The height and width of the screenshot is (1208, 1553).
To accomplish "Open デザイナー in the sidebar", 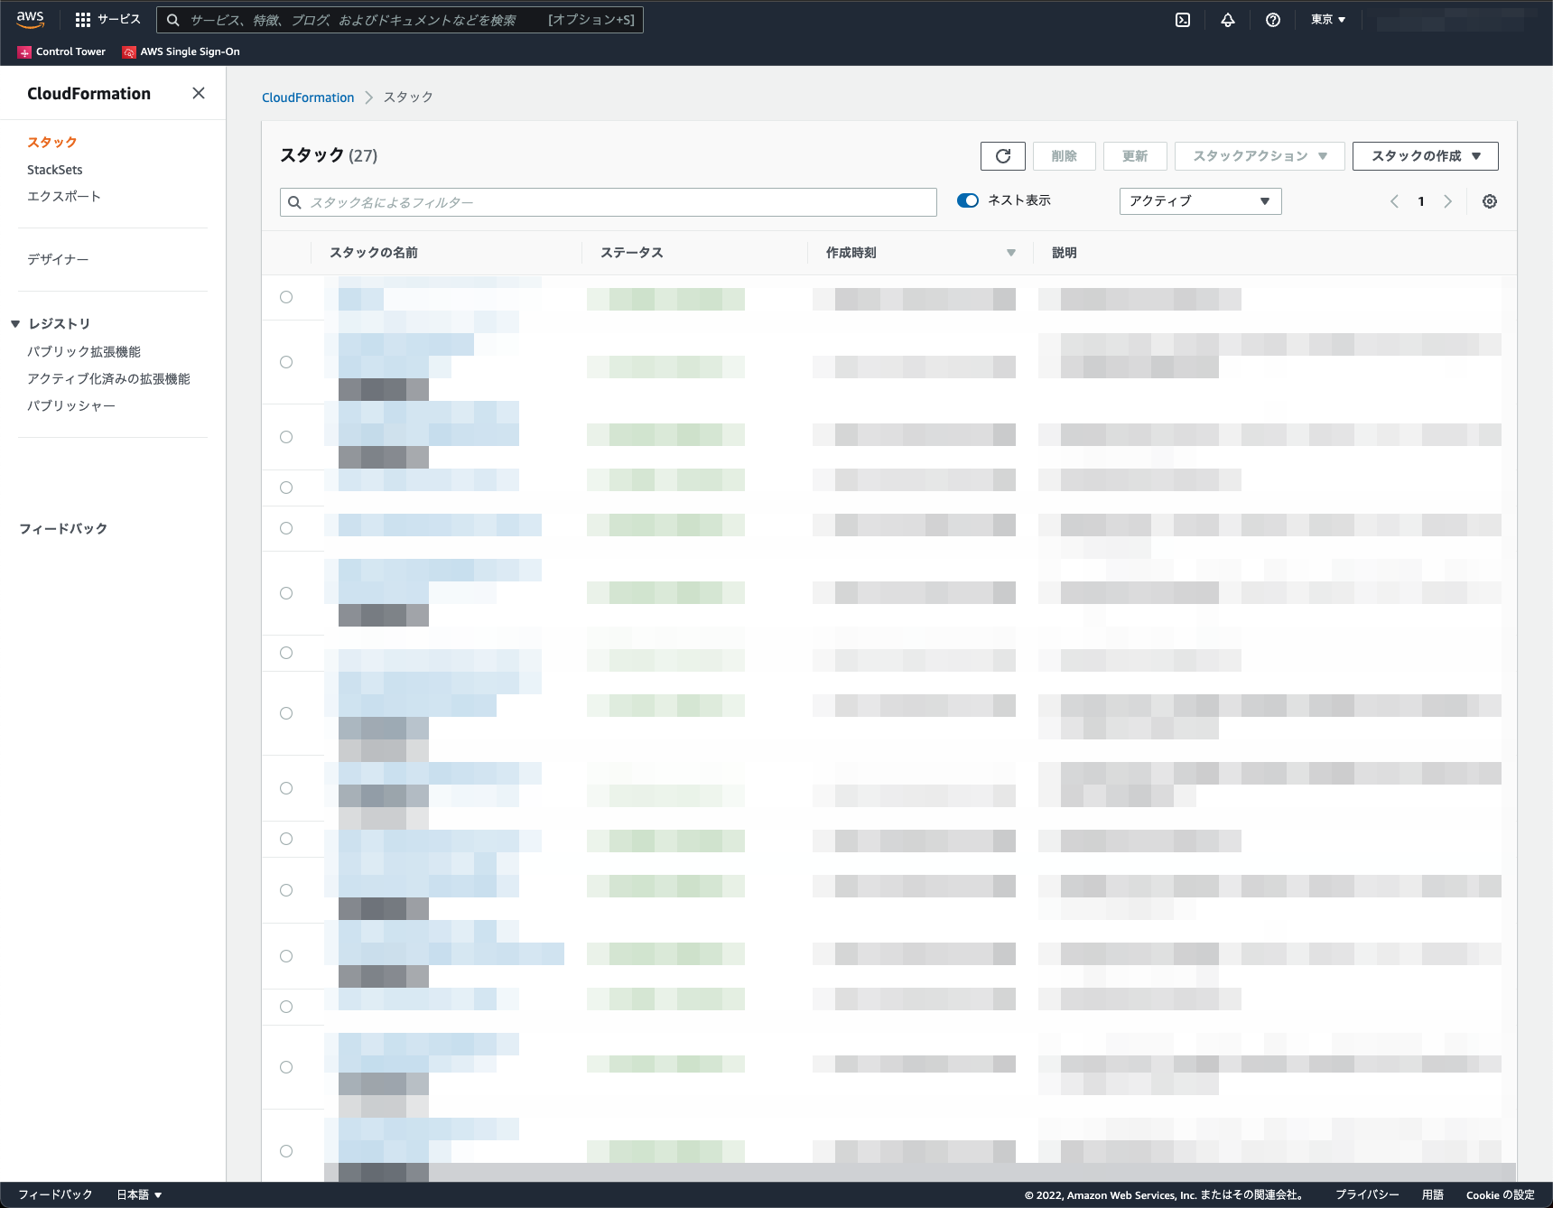I will pyautogui.click(x=58, y=259).
